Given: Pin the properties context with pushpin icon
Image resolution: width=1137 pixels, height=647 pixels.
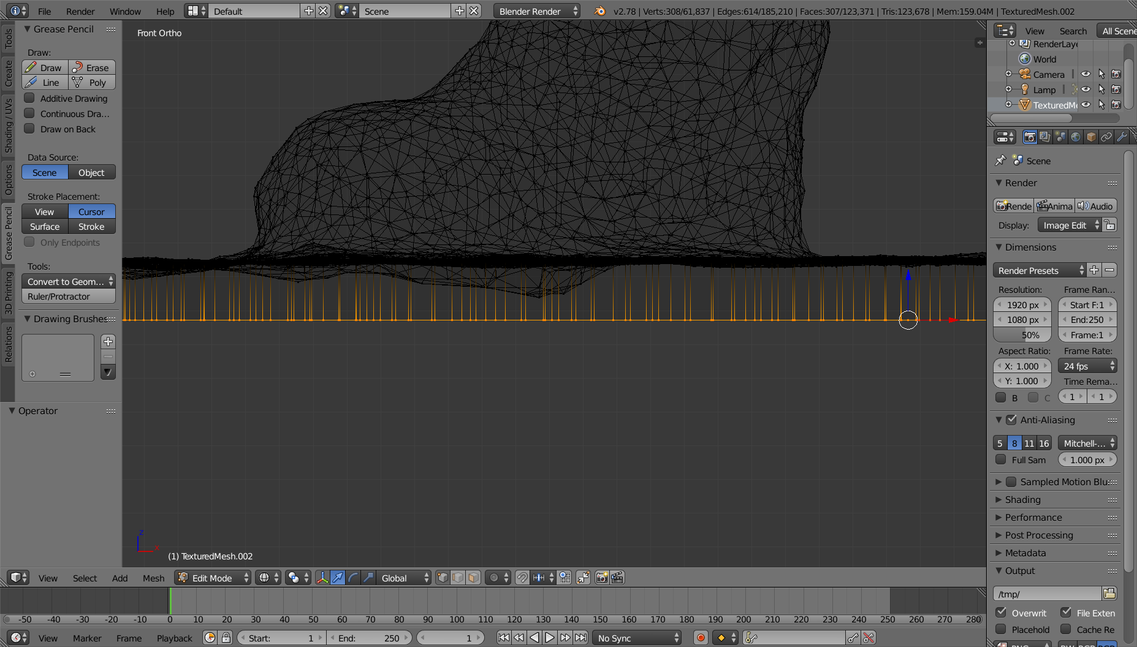Looking at the screenshot, I should (x=1000, y=161).
